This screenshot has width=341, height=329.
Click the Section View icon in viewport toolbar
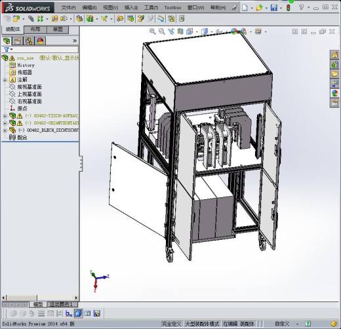[x=180, y=31]
